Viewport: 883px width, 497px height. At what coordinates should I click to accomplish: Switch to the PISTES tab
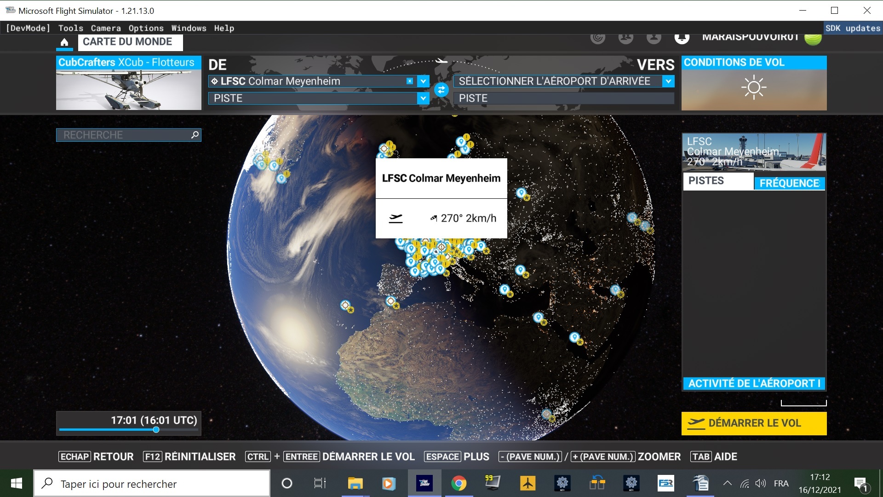click(717, 181)
